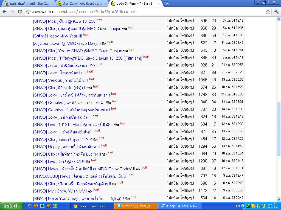Image resolution: width=281 pixels, height=210 pixels.
Task: Open topic [SNSD] Live ; Oh ! @ GDA
Action: [x=59, y=162]
